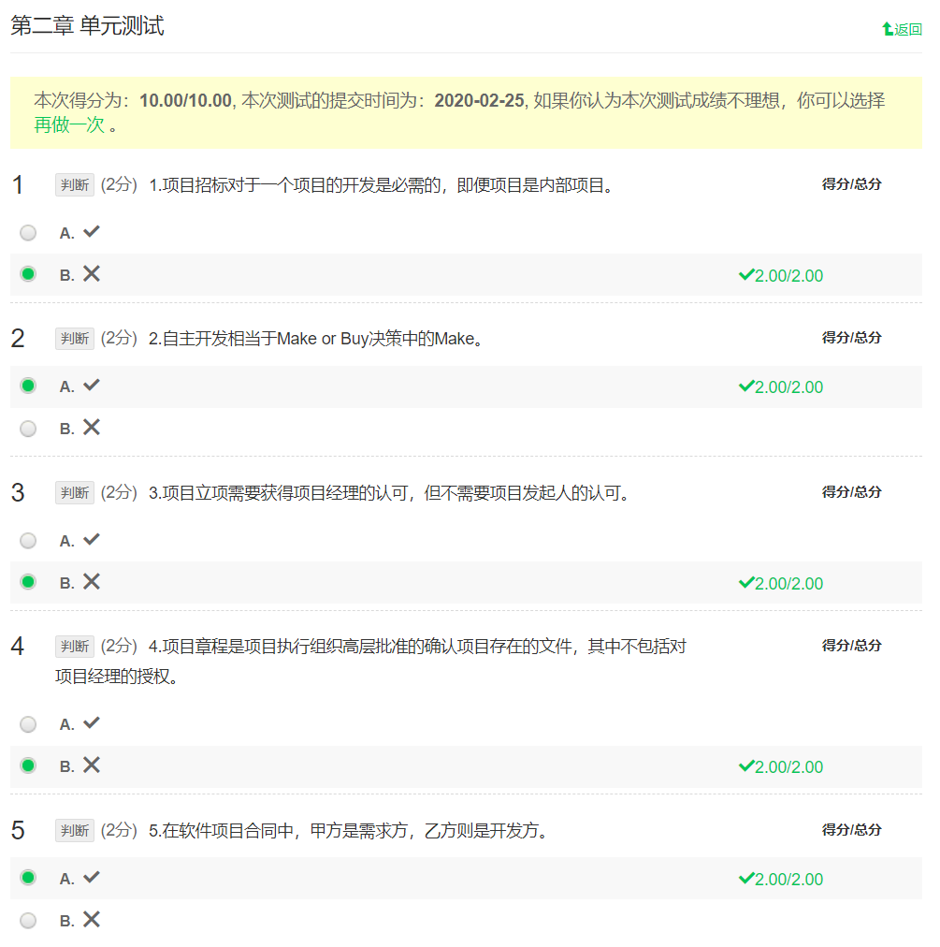
Task: Click 得分/总分 label for question 2
Action: (851, 338)
